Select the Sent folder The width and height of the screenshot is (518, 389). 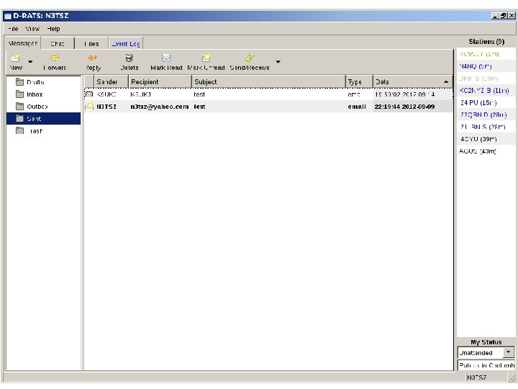pyautogui.click(x=43, y=118)
